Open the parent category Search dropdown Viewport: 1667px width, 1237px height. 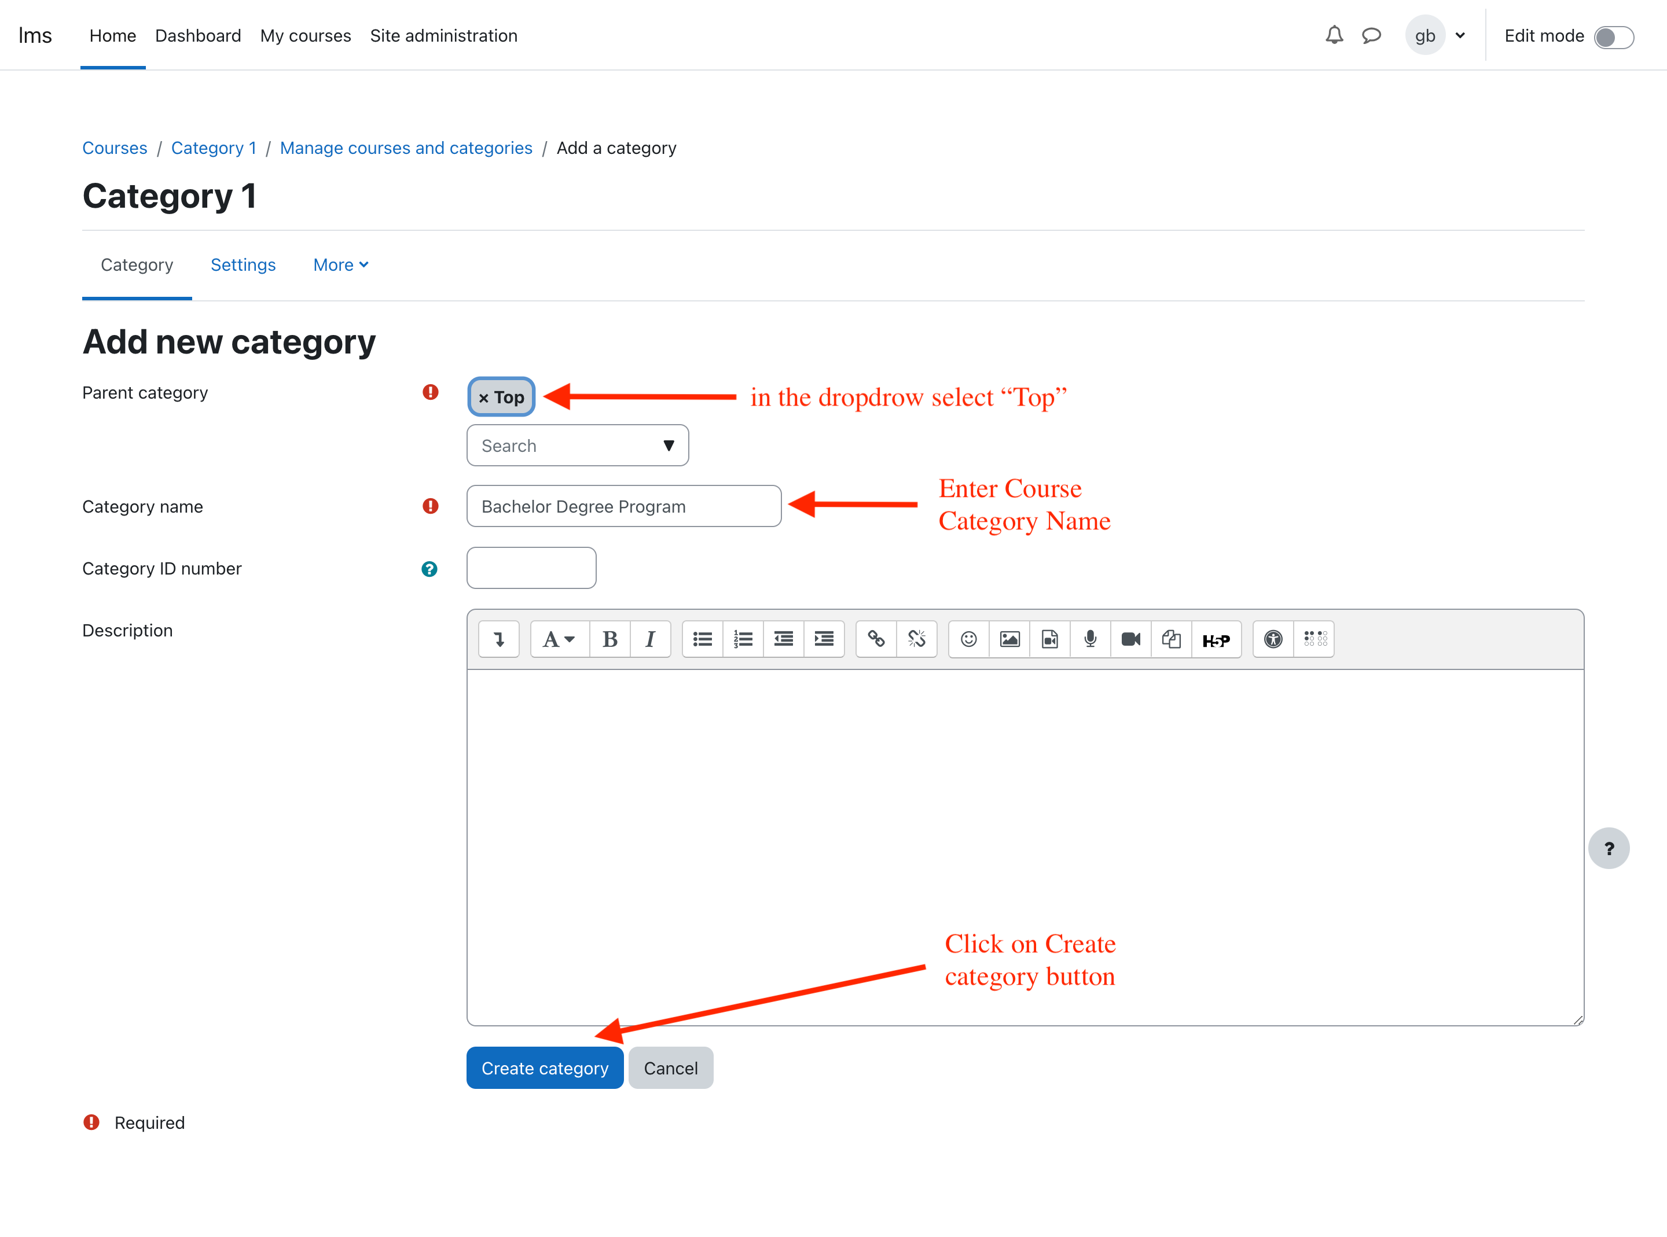[578, 446]
